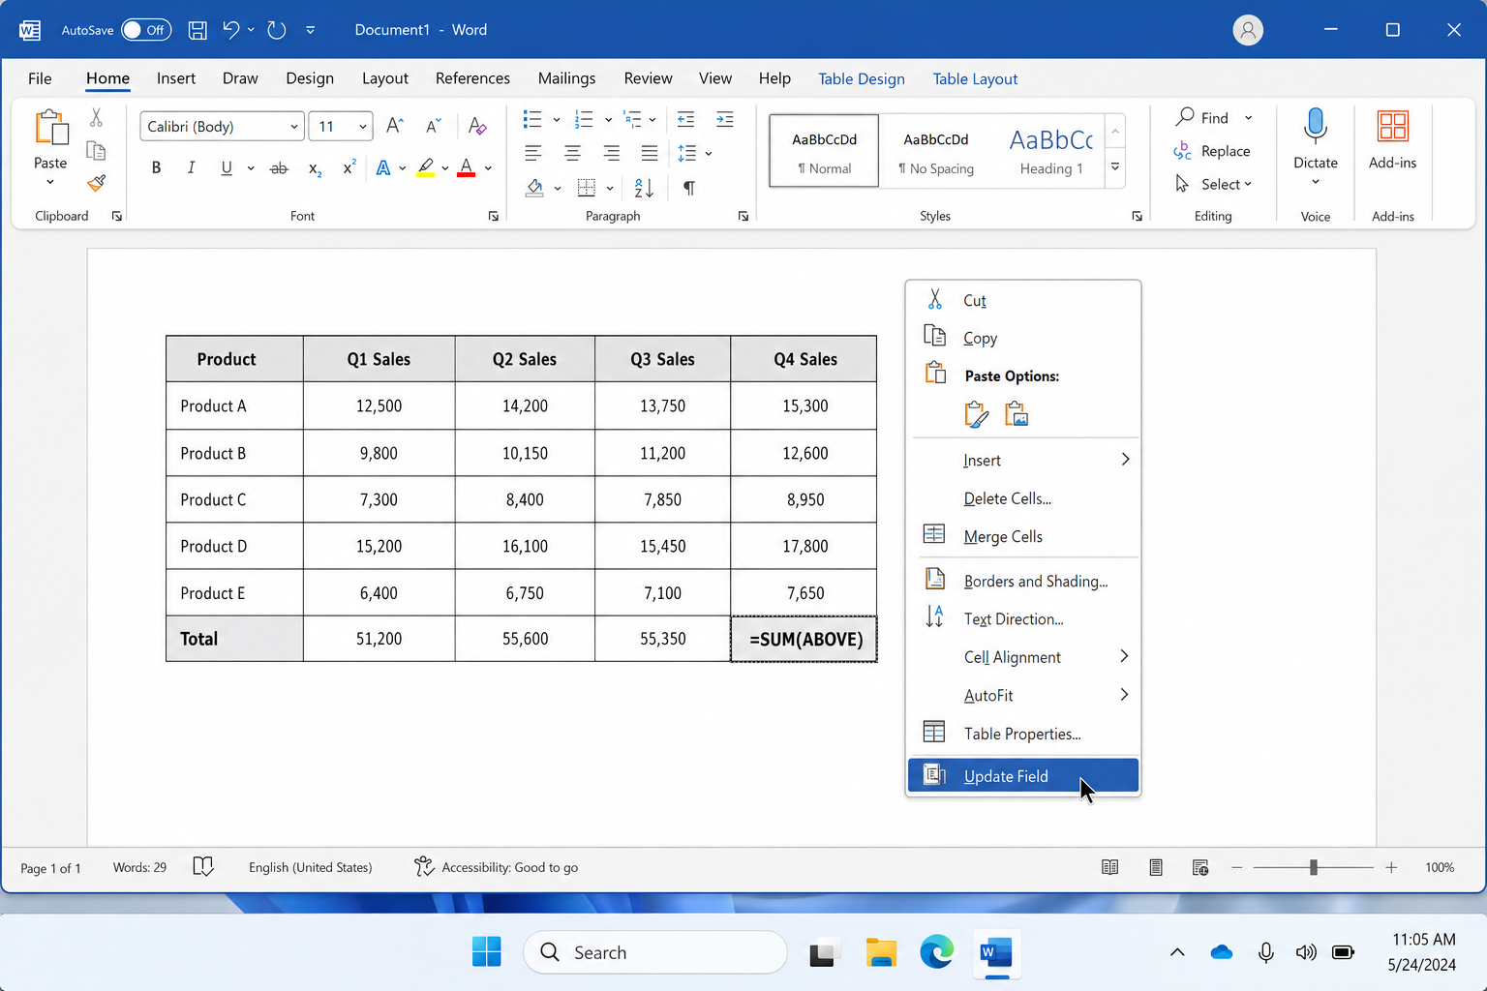
Task: Choose the Picture paste option icon
Action: (1017, 415)
